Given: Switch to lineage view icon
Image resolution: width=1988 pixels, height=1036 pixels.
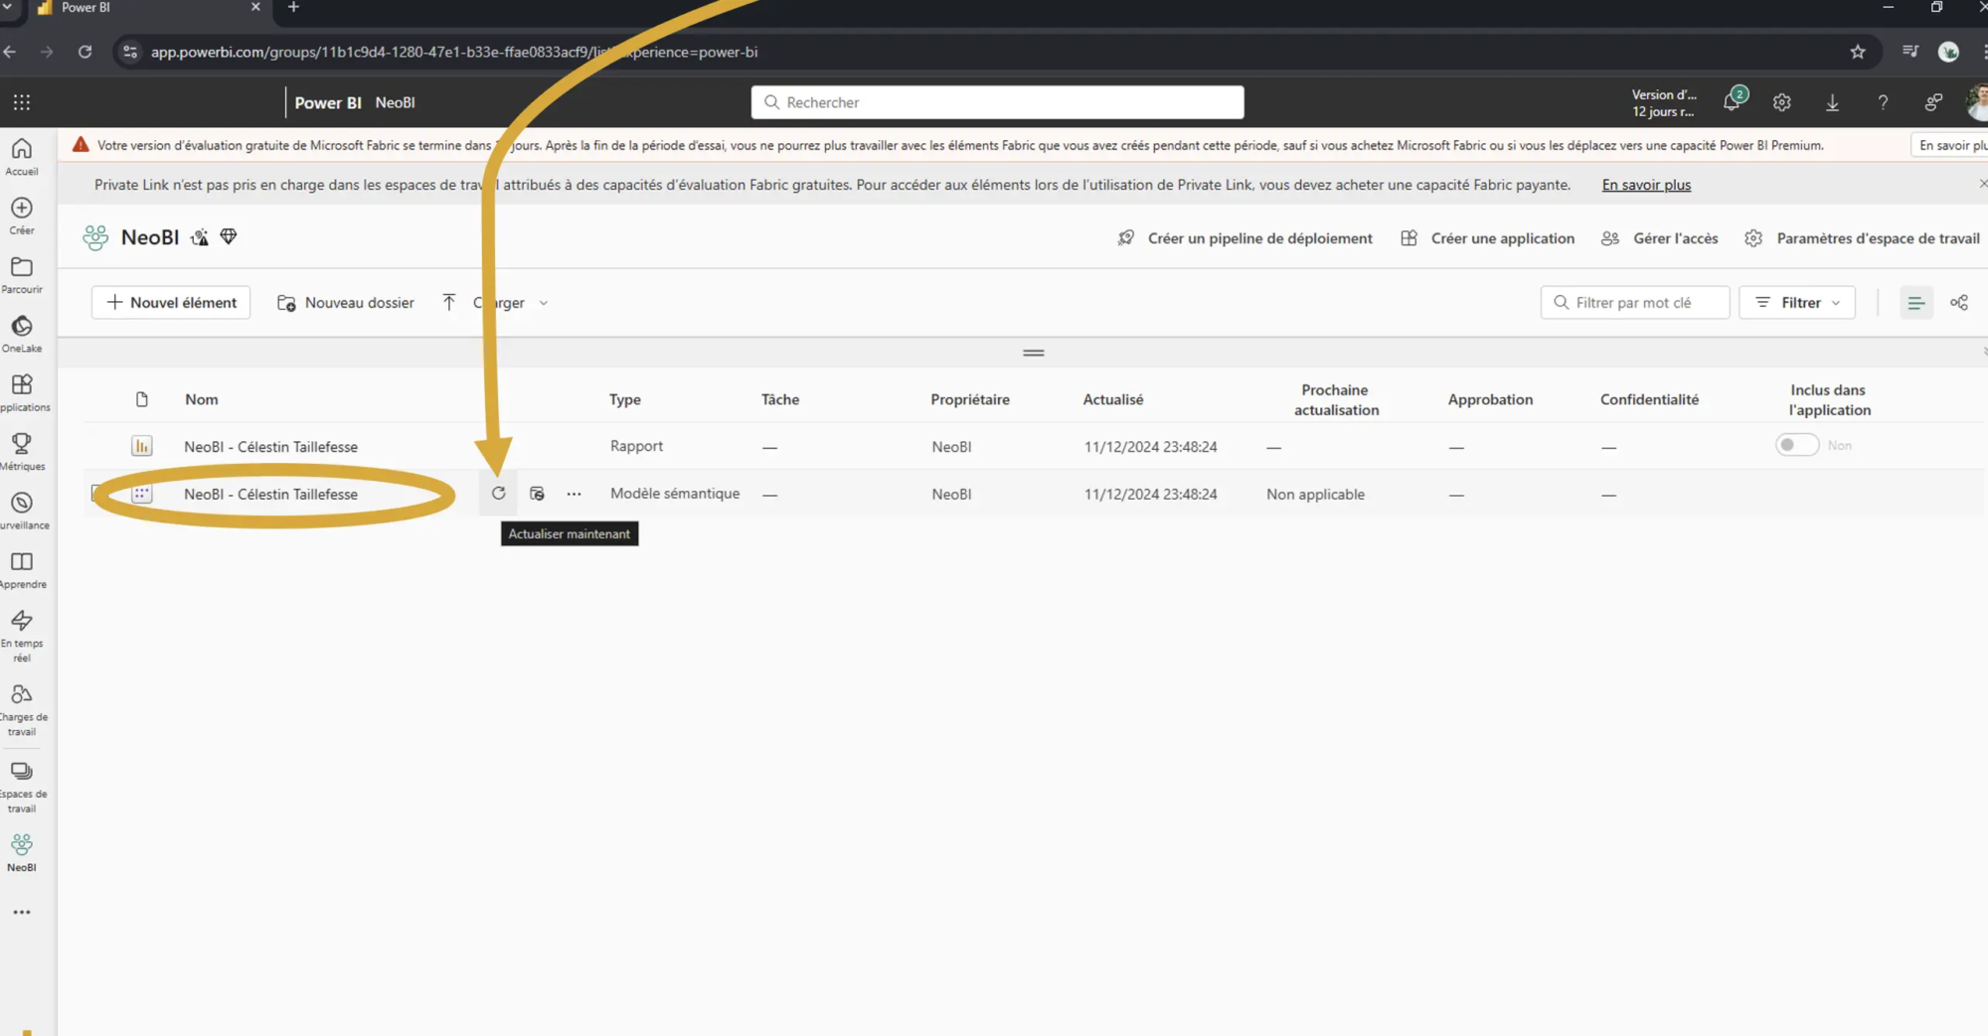Looking at the screenshot, I should [1959, 303].
